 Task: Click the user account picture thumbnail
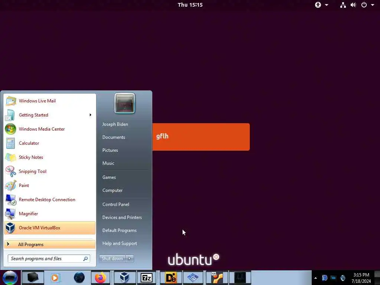[x=125, y=103]
